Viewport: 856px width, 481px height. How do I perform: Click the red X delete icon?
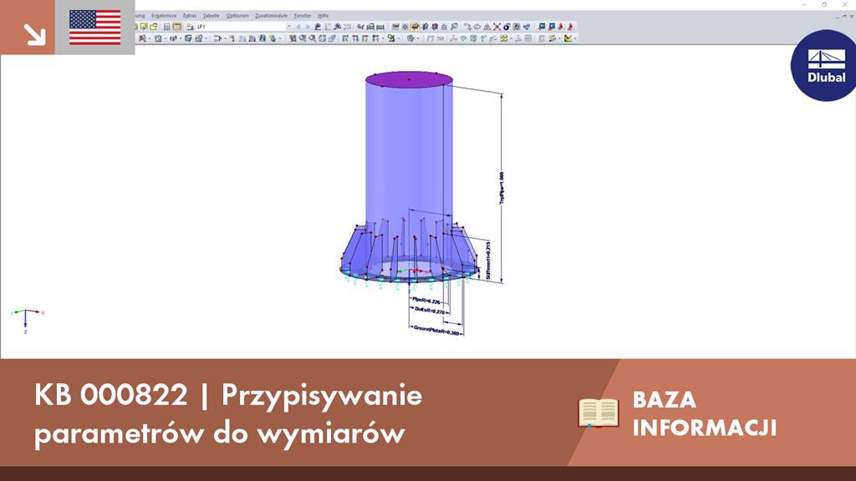point(497,26)
